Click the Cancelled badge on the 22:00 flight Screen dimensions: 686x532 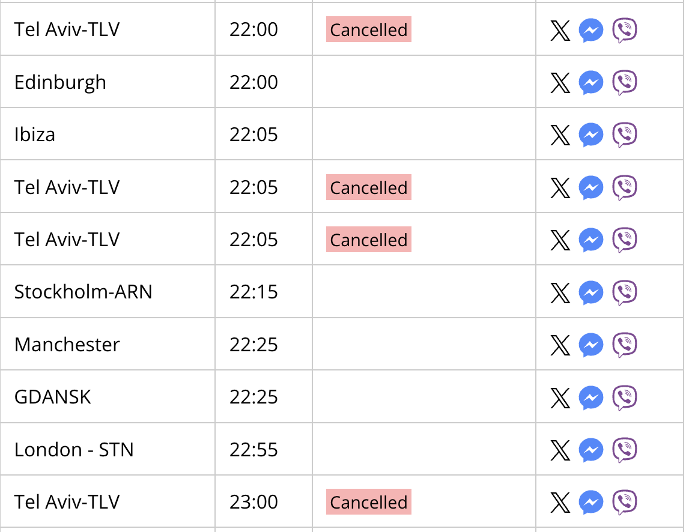pyautogui.click(x=368, y=29)
